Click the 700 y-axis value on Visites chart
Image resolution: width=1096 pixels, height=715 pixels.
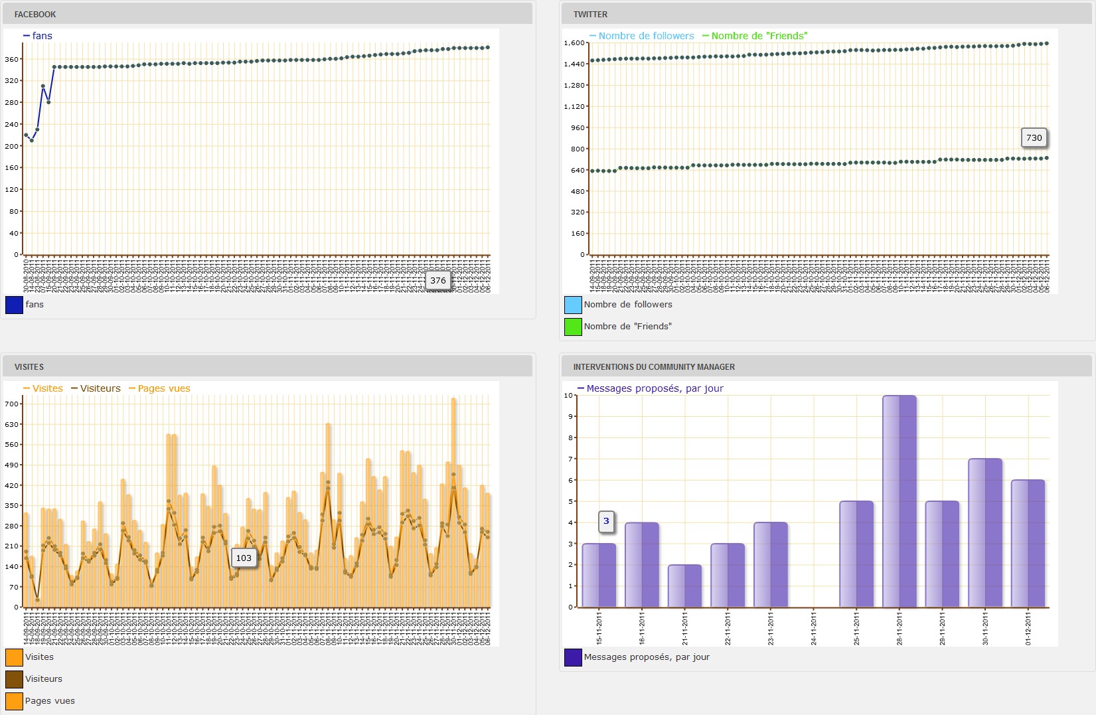(12, 404)
